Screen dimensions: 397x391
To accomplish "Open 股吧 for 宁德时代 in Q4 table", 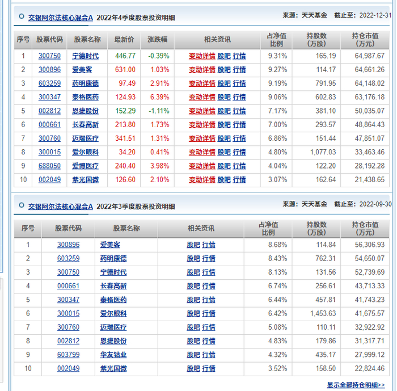I will 224,56.
